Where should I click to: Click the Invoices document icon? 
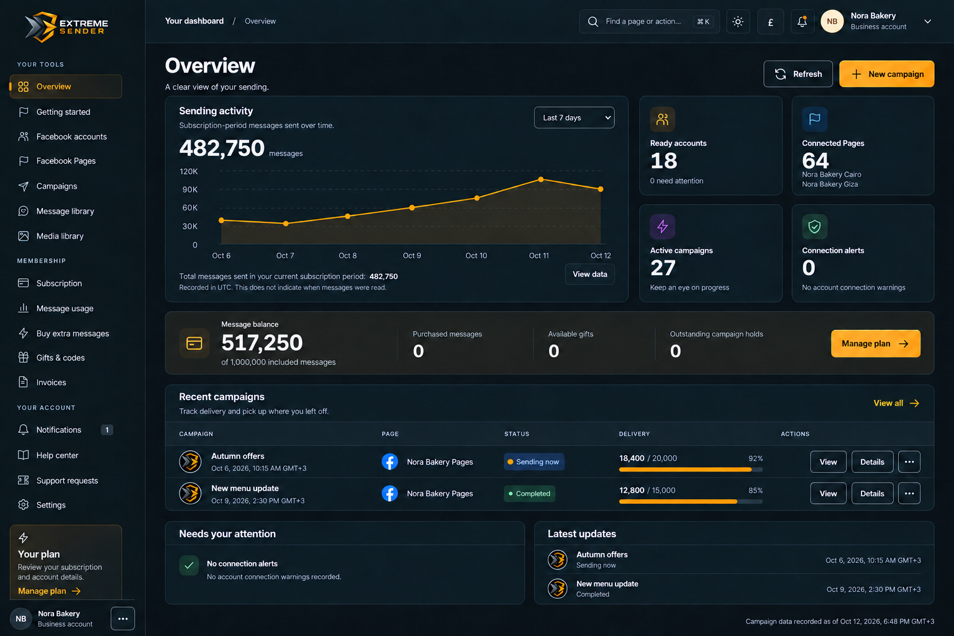pyautogui.click(x=24, y=382)
